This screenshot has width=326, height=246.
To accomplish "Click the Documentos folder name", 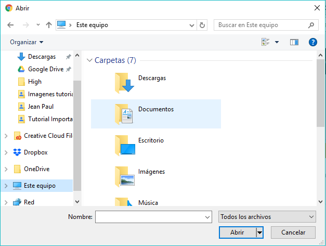I will click(x=156, y=109).
